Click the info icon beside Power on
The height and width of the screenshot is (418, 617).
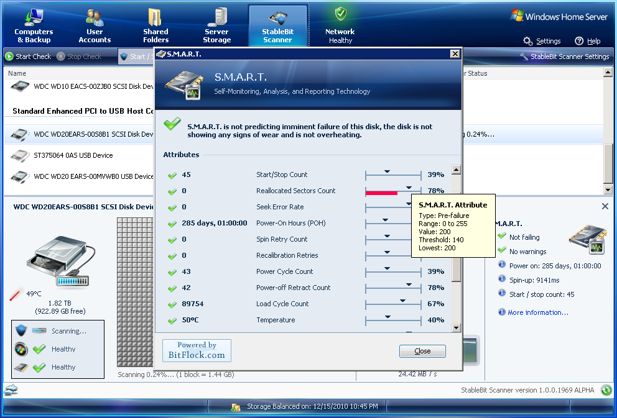(502, 265)
